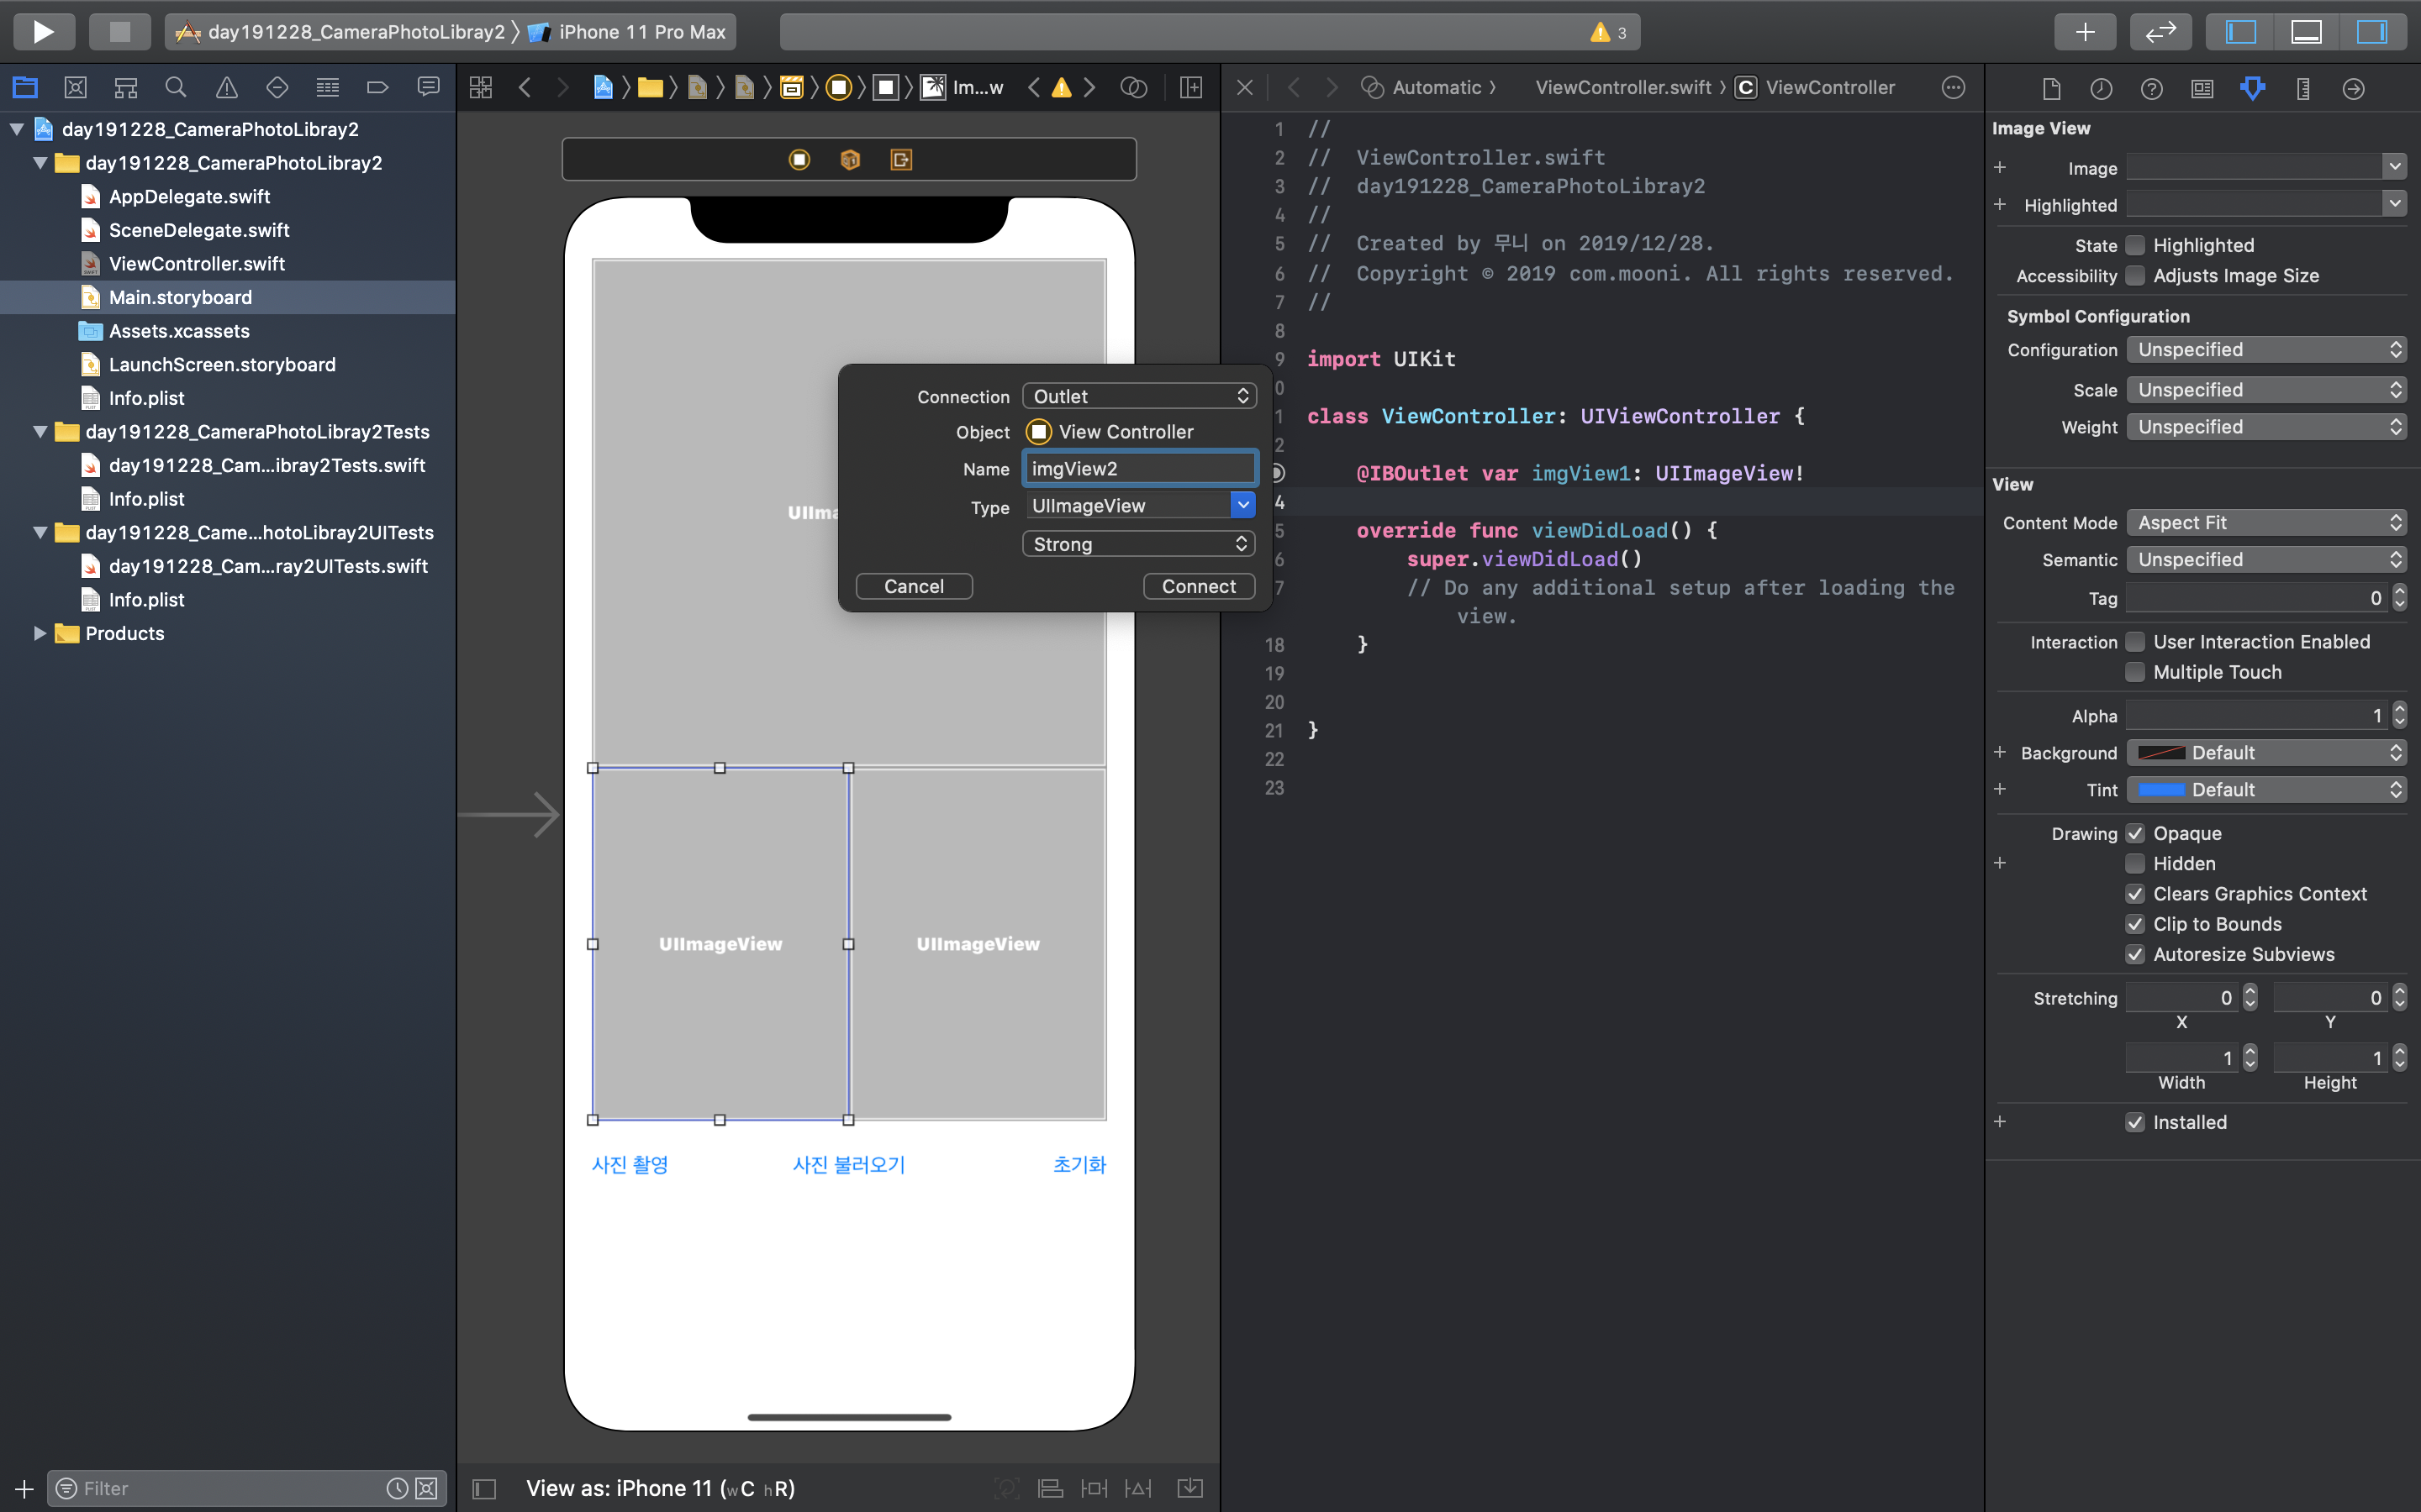Toggle the debug area panel button
The width and height of the screenshot is (2421, 1512).
(x=2306, y=32)
